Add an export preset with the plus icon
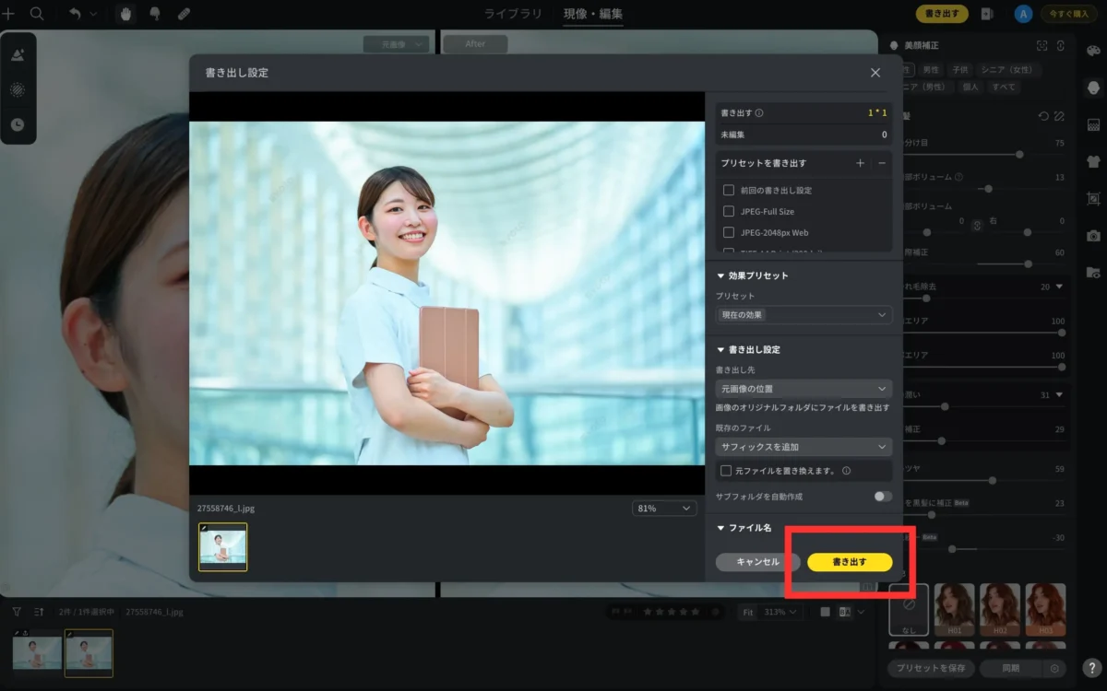Viewport: 1107px width, 691px height. tap(860, 163)
